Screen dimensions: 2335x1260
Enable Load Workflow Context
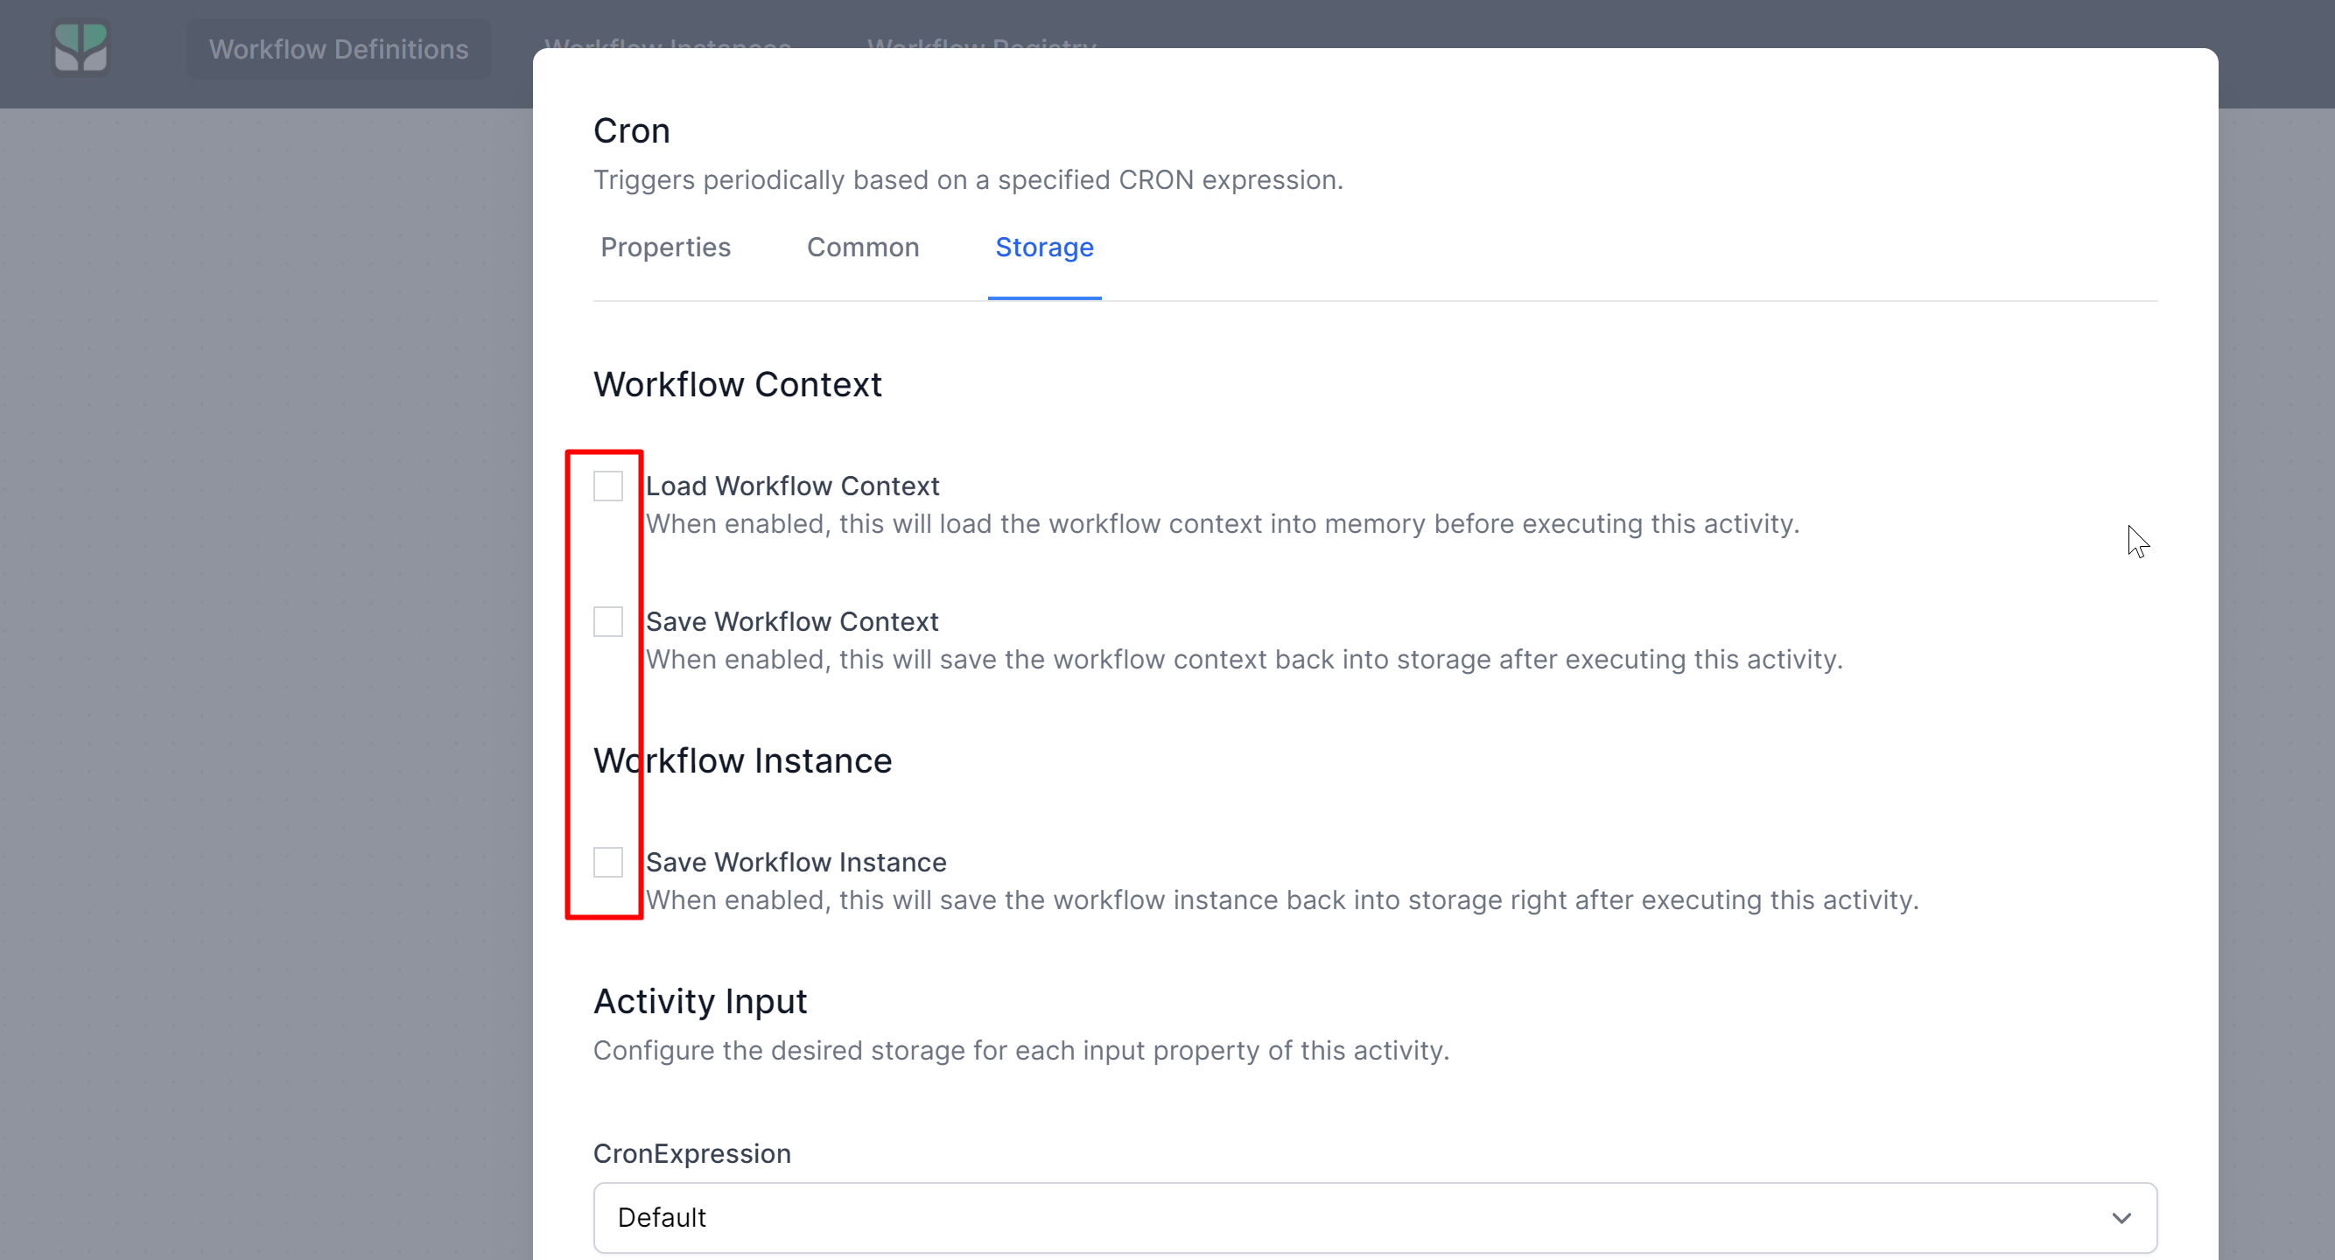coord(607,486)
